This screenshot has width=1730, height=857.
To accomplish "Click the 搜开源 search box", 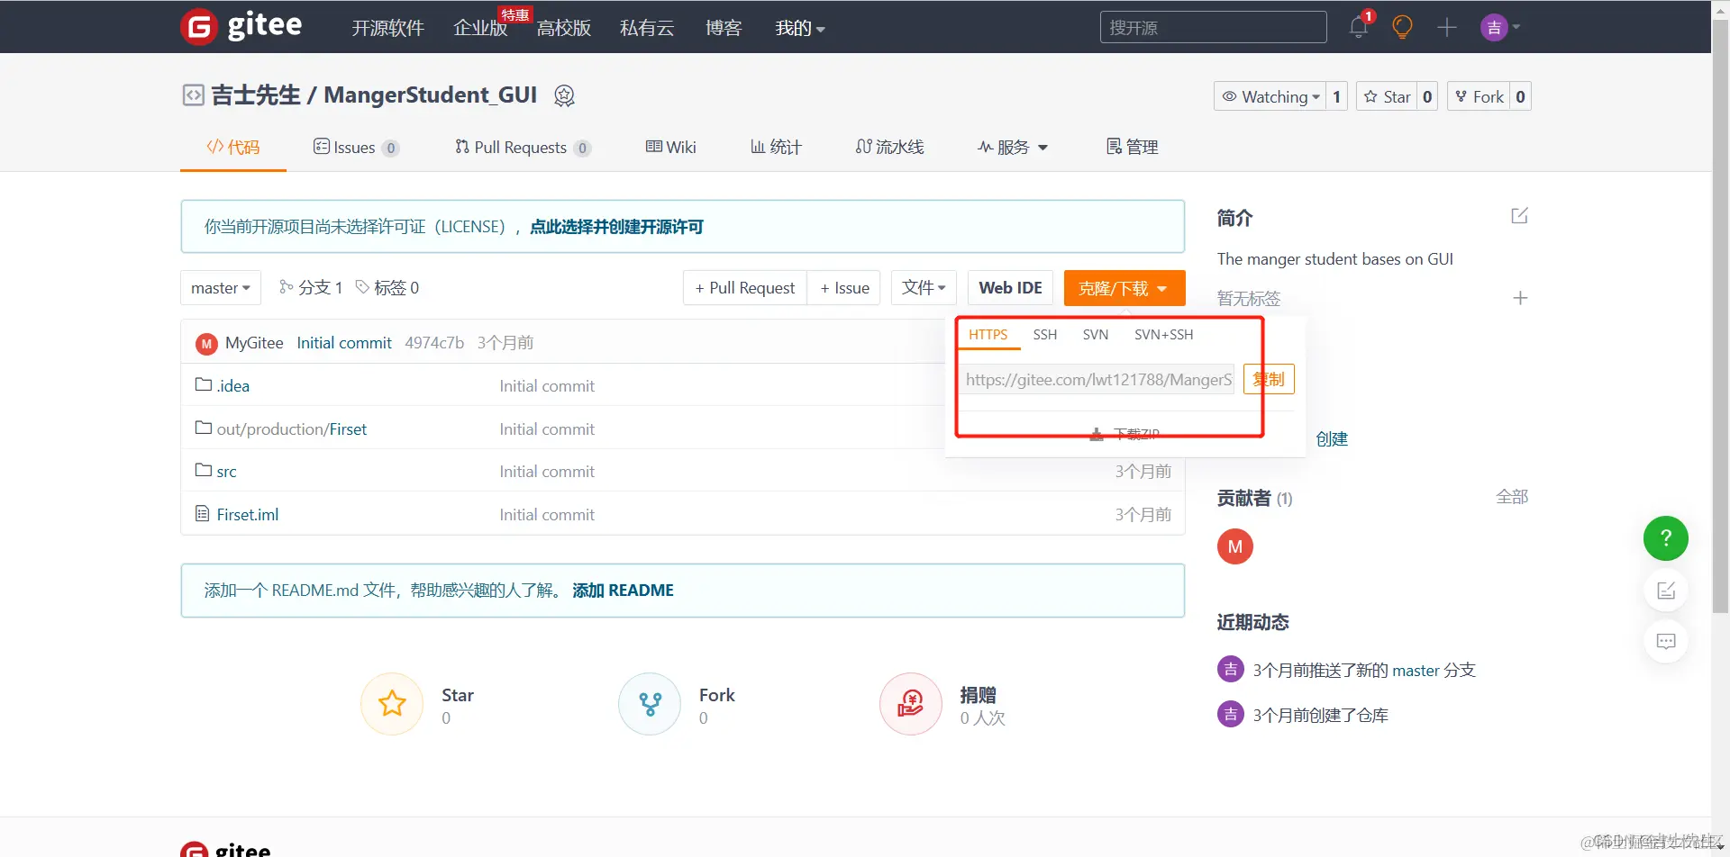I will click(1213, 27).
